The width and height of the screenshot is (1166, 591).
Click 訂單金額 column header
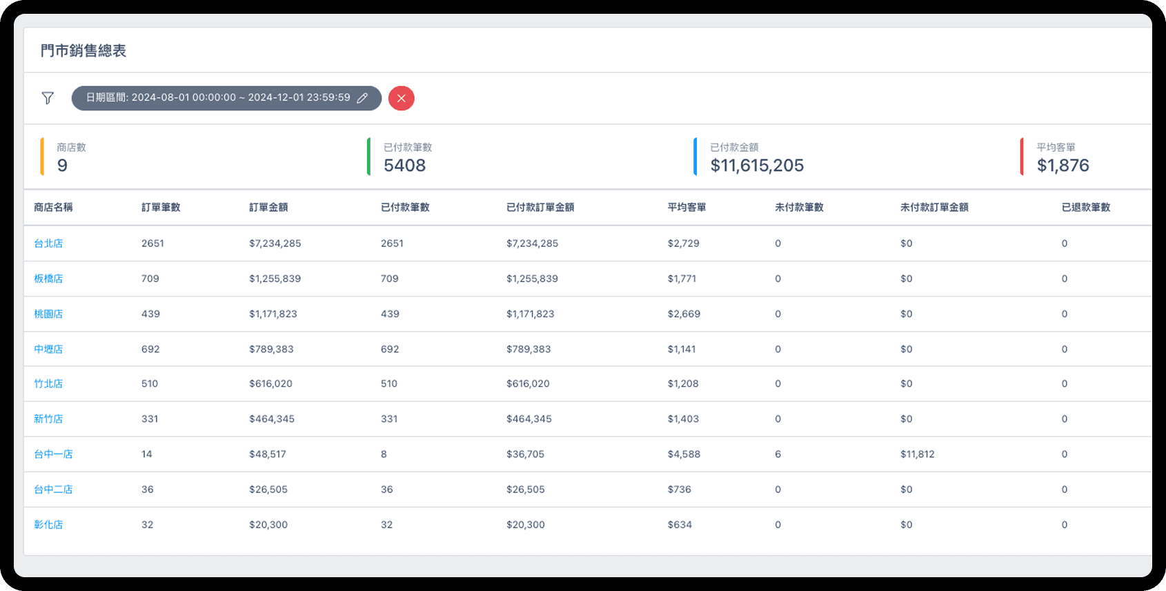(x=268, y=207)
